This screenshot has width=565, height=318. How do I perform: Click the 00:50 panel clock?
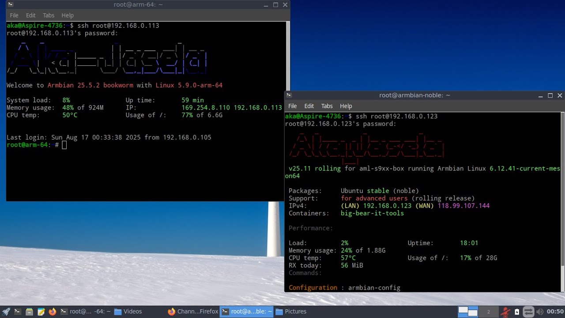point(555,311)
